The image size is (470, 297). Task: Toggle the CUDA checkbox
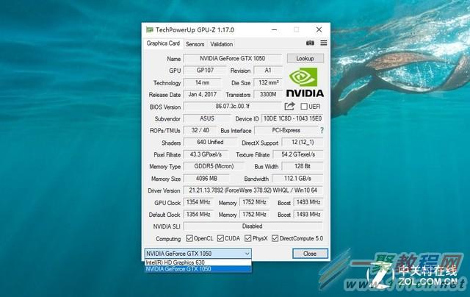pos(220,238)
